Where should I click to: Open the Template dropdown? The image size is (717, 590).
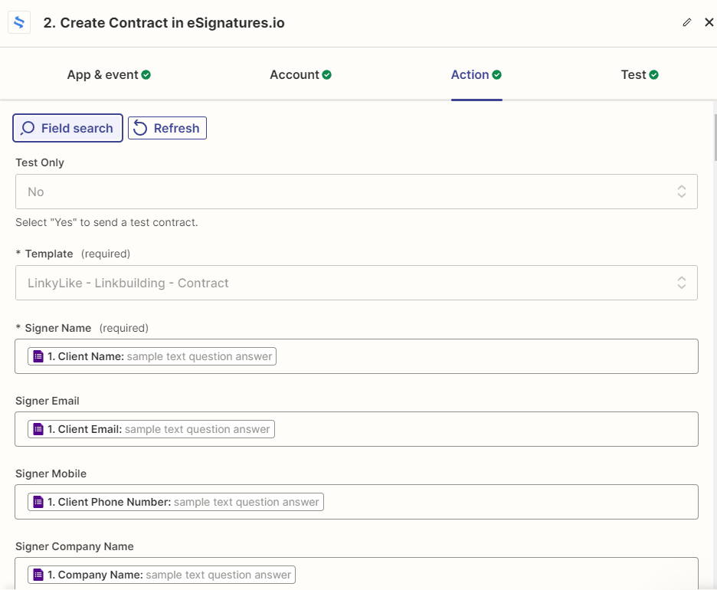[356, 283]
